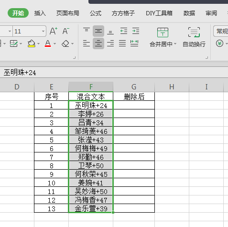Viewport: 228px width, 227px height.
Task: Select cell 姜婉+41
Action: 91,183
